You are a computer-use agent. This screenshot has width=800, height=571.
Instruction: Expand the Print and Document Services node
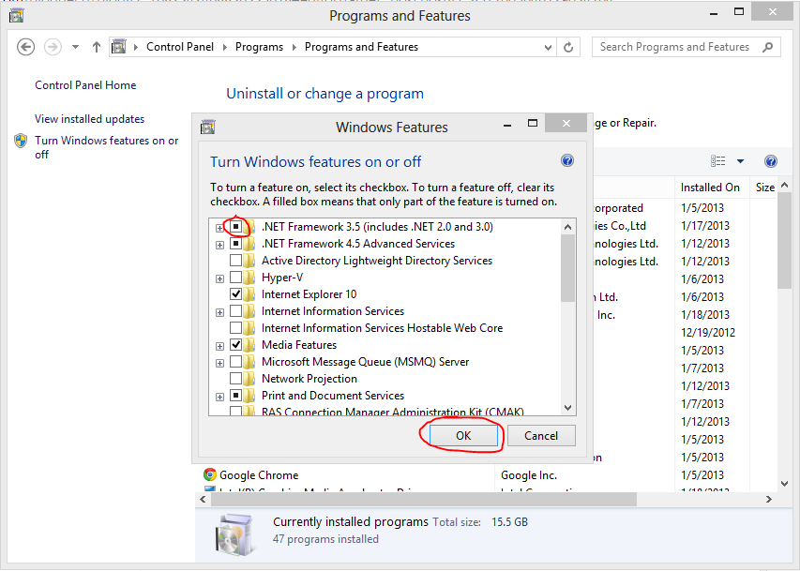(219, 397)
